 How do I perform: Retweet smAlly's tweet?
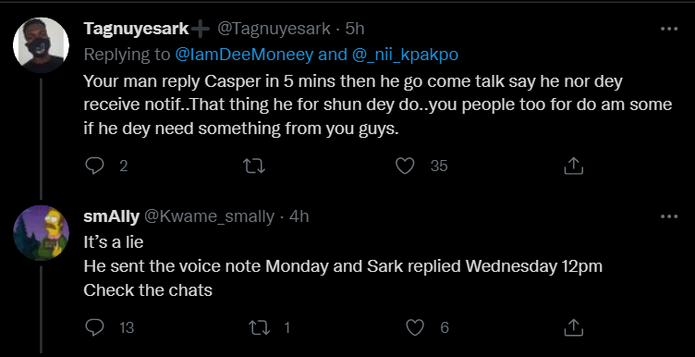(x=260, y=327)
